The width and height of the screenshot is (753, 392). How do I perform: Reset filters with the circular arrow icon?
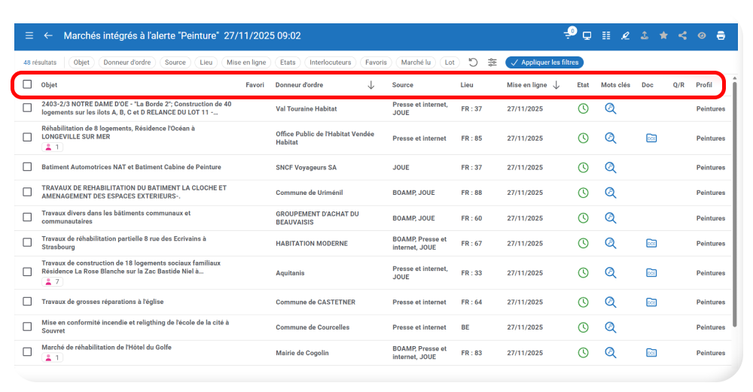[x=473, y=62]
